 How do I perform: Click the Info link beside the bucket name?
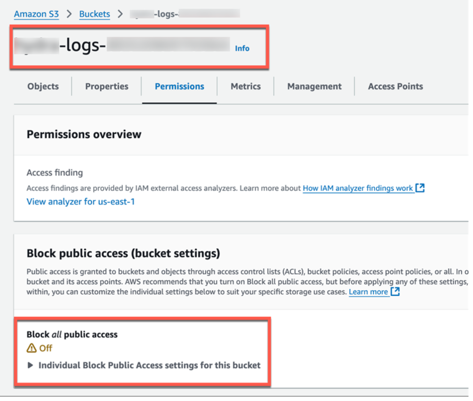coord(242,48)
